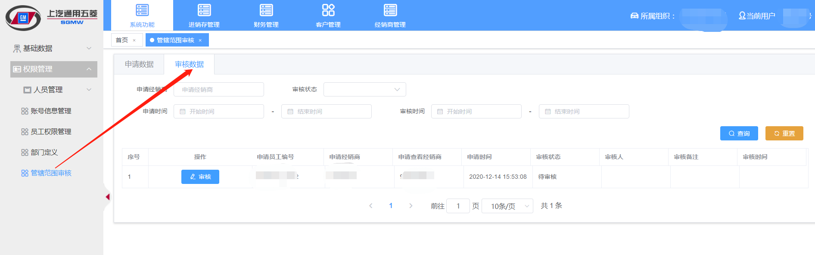Open the 经销商管理 module icon
Viewport: 815px width, 255px height.
pyautogui.click(x=390, y=10)
